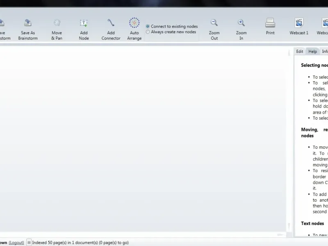The image size is (328, 246).
Task: Select the Move & Pan hand tool
Action: click(x=57, y=23)
